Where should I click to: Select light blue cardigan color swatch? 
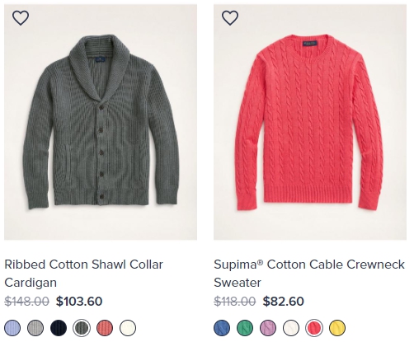[x=12, y=328]
